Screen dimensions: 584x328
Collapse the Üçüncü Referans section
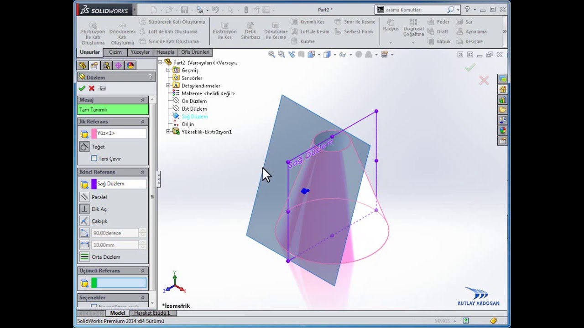tap(143, 271)
